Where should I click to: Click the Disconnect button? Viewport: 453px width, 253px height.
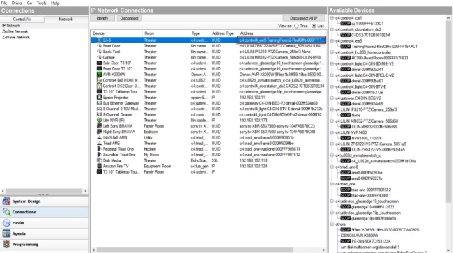click(129, 18)
